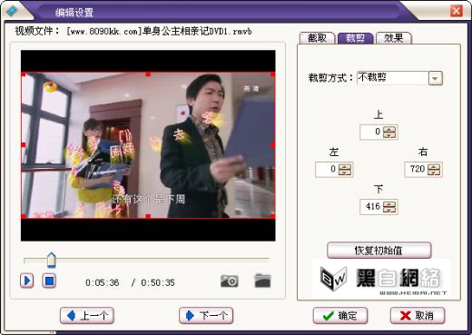Viewport: 472px width, 335px height.
Task: Click the right-middle crop handle
Action: [273, 145]
